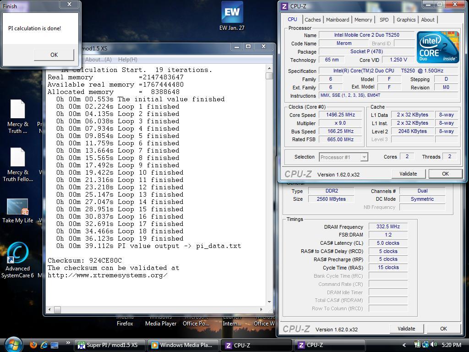Image resolution: width=469 pixels, height=352 pixels.
Task: Click Validate in rear CPU-Z memory window
Action: [406, 329]
